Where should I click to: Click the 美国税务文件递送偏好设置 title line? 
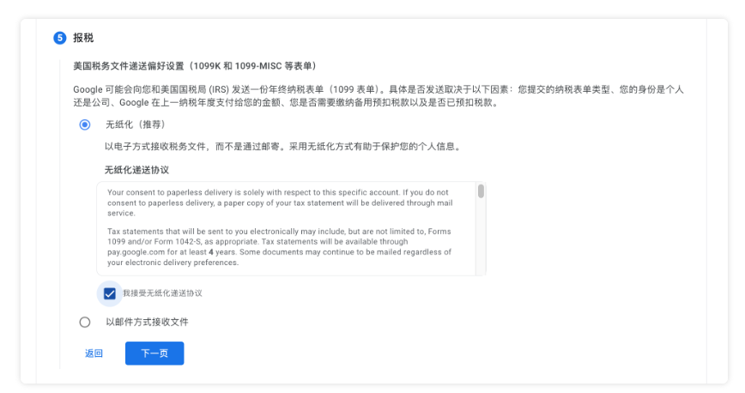point(194,66)
